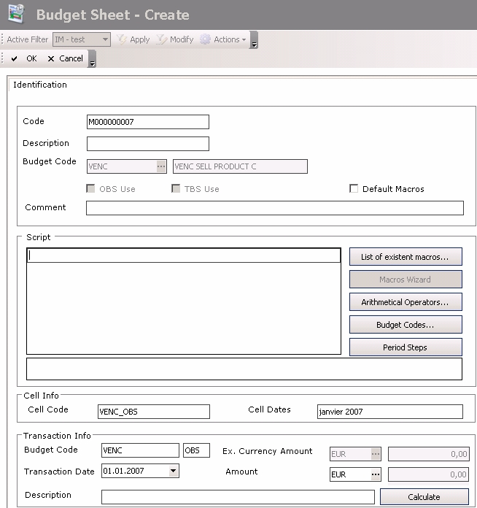
Task: Toggle the OBS Use checkbox
Action: point(91,189)
